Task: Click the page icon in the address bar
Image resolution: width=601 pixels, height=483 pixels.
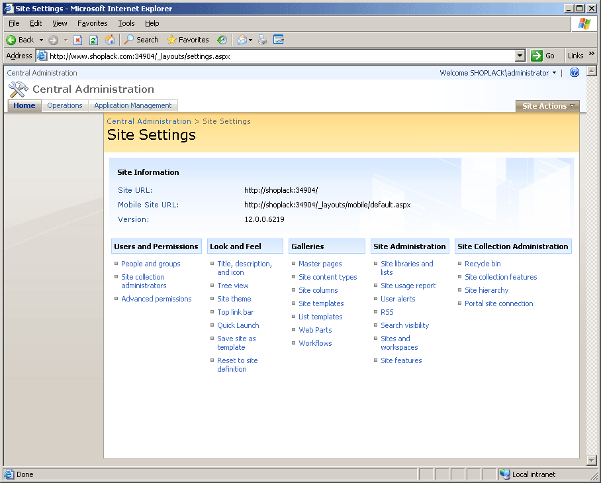Action: 42,56
